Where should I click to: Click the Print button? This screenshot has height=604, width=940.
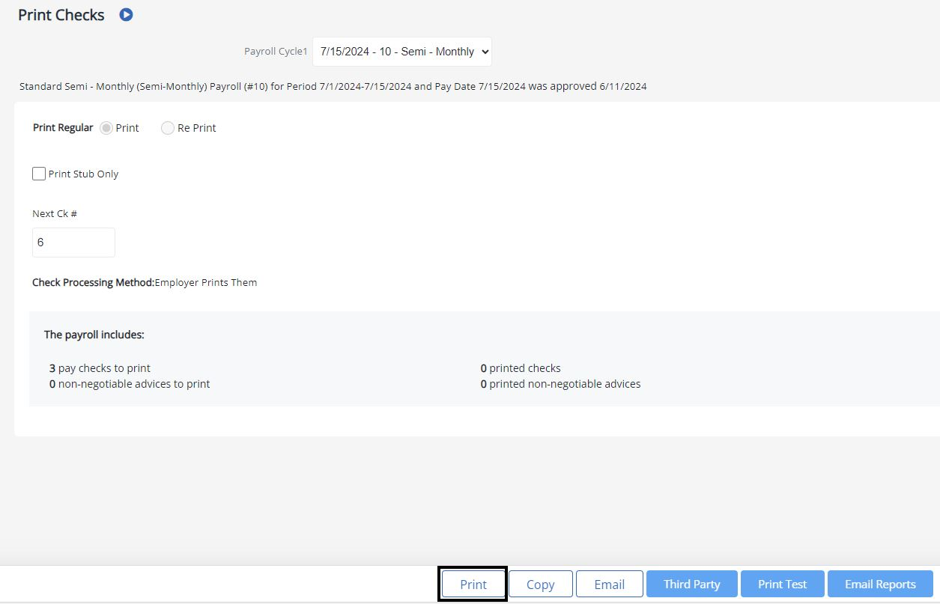point(472,584)
